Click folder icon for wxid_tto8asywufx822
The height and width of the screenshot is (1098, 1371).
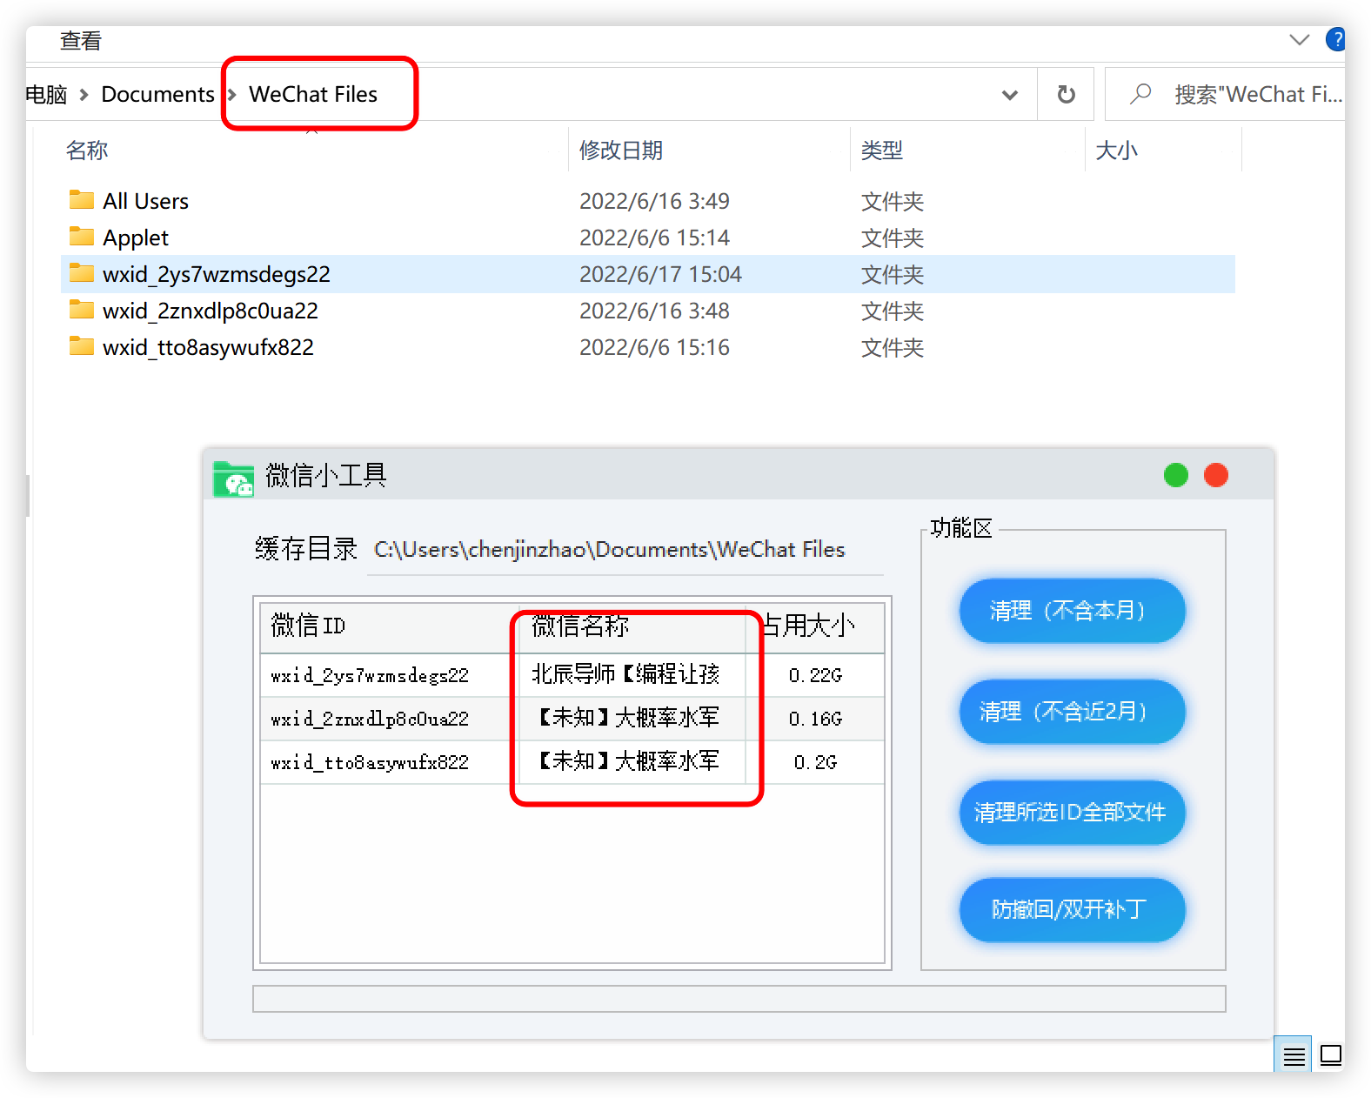point(82,346)
